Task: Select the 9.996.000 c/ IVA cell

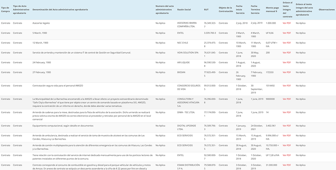Action: point(272,137)
